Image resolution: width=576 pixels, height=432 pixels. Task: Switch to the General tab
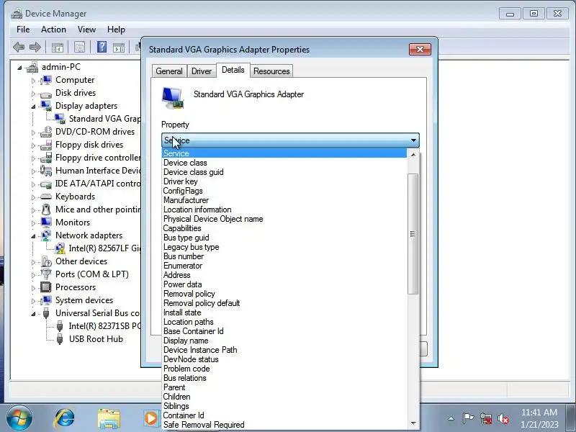[169, 71]
